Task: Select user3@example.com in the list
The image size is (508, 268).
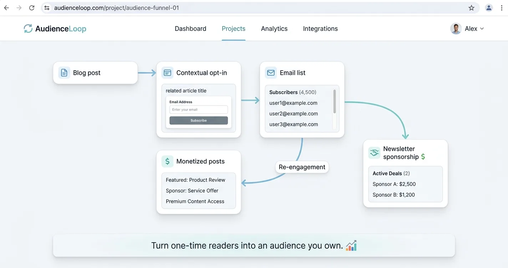Action: [294, 124]
